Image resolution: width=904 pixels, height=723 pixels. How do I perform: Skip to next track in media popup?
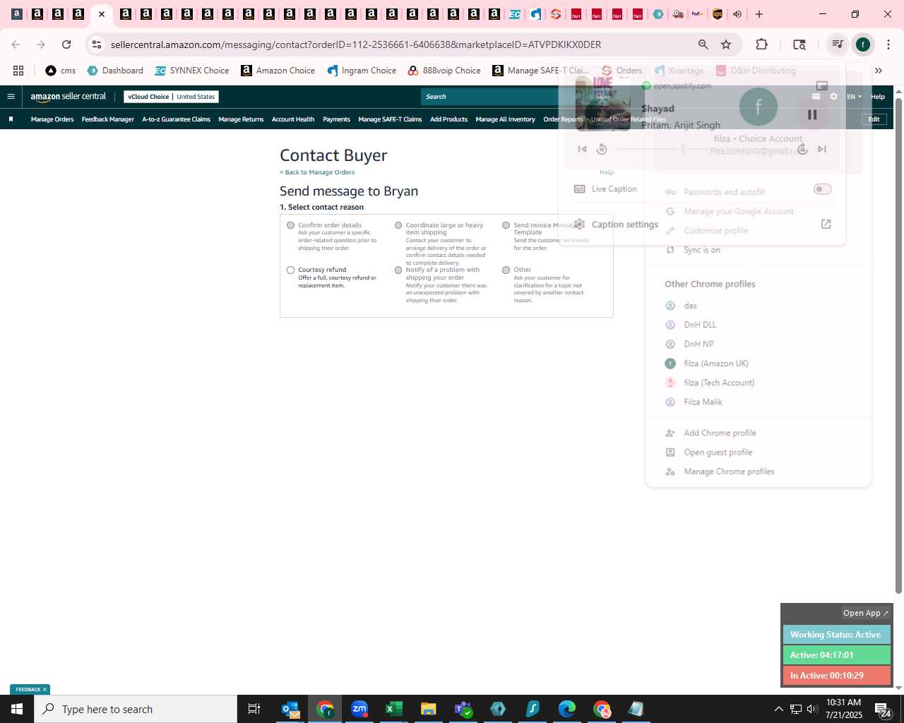822,149
